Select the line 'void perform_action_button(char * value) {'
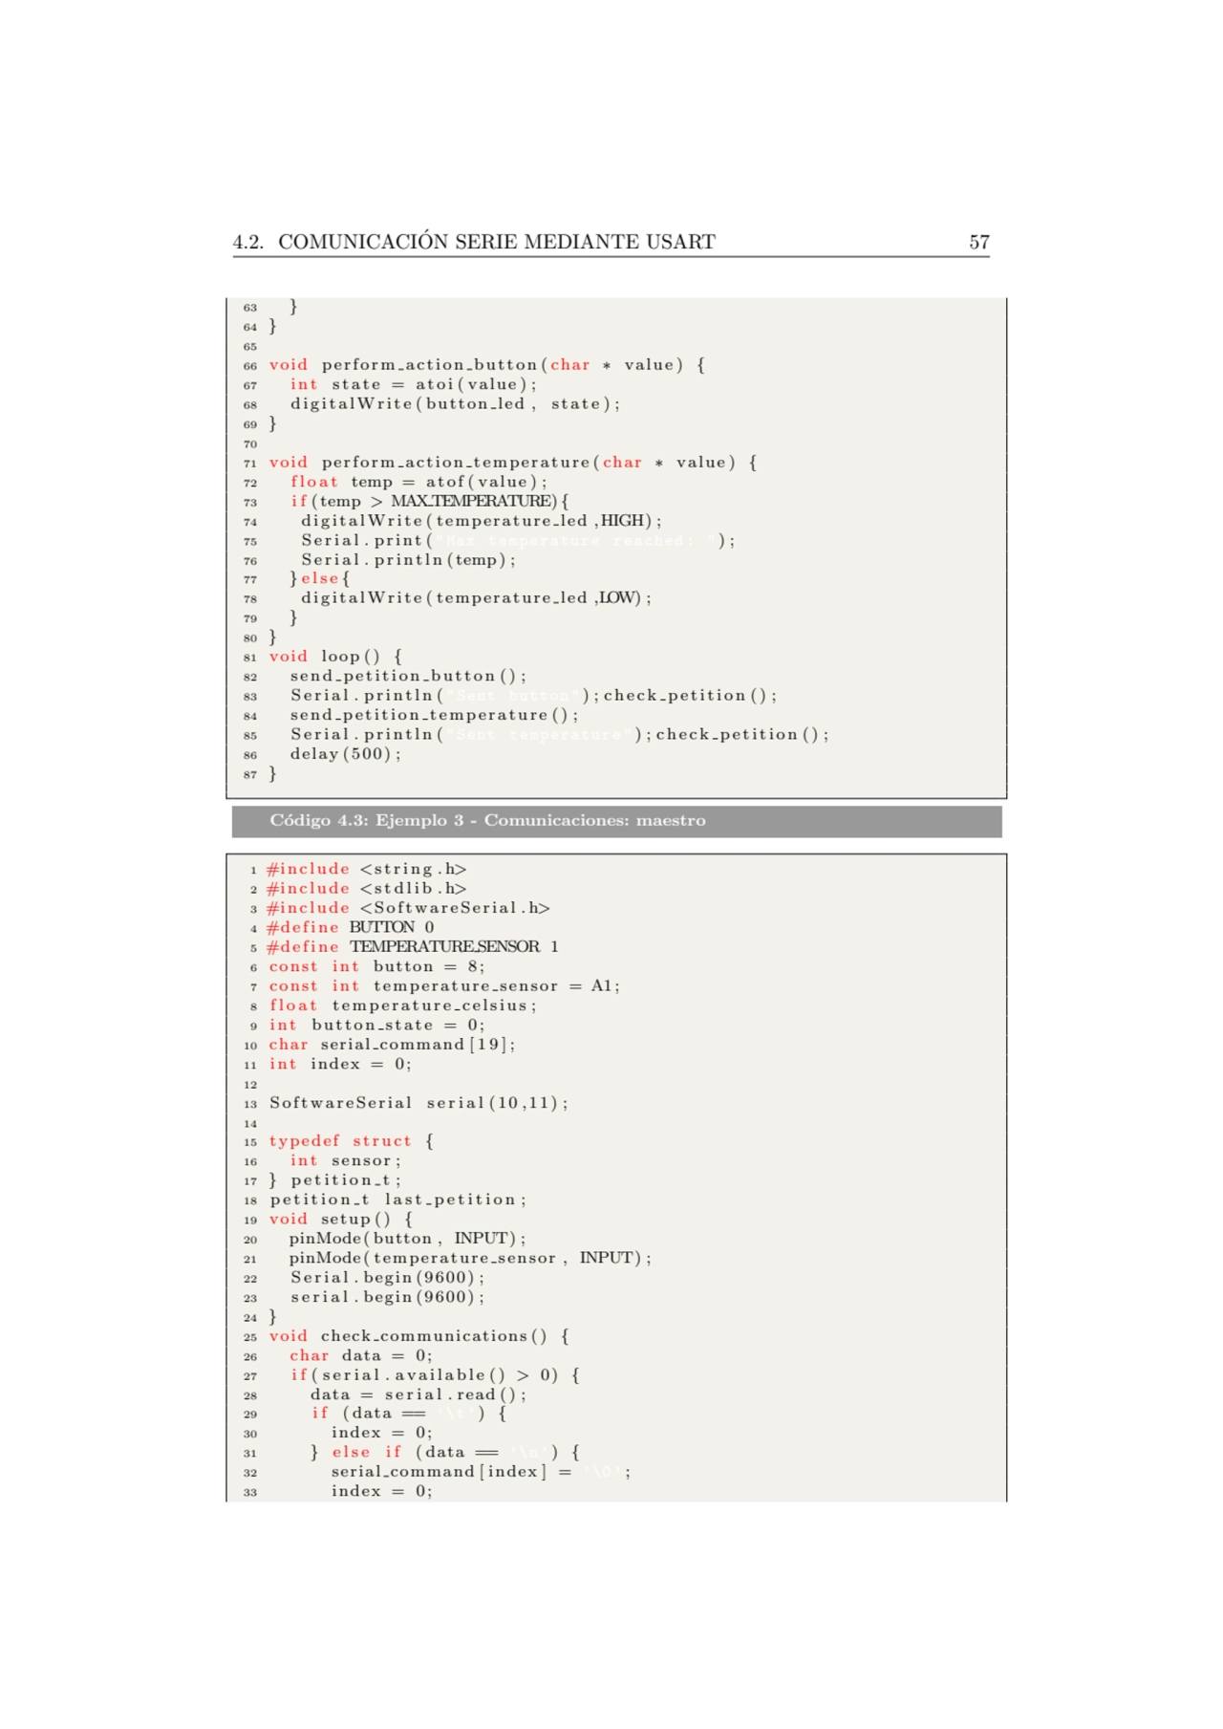Screen dimensions: 1223x1729 tap(487, 365)
